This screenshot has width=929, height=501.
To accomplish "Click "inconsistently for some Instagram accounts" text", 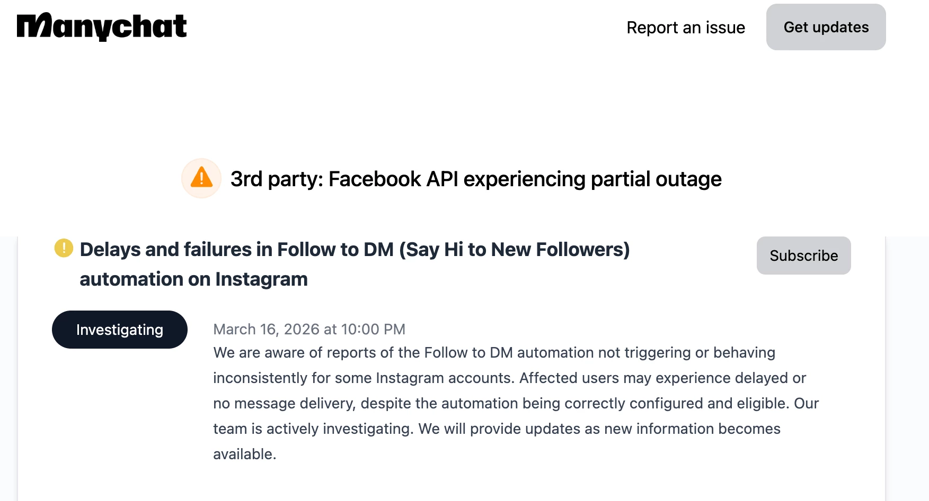I will point(364,378).
